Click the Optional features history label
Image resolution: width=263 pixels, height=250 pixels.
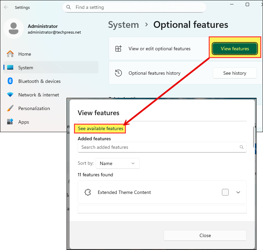pyautogui.click(x=154, y=73)
